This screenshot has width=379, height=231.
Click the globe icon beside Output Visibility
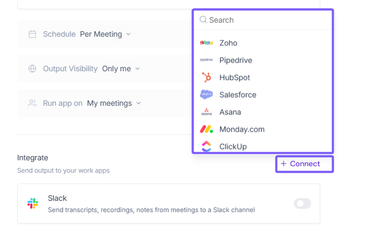32,69
